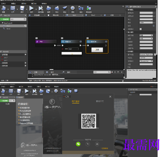Switch to the Main flow tab
Image resolution: width=167 pixels, height=157 pixels.
point(74,15)
